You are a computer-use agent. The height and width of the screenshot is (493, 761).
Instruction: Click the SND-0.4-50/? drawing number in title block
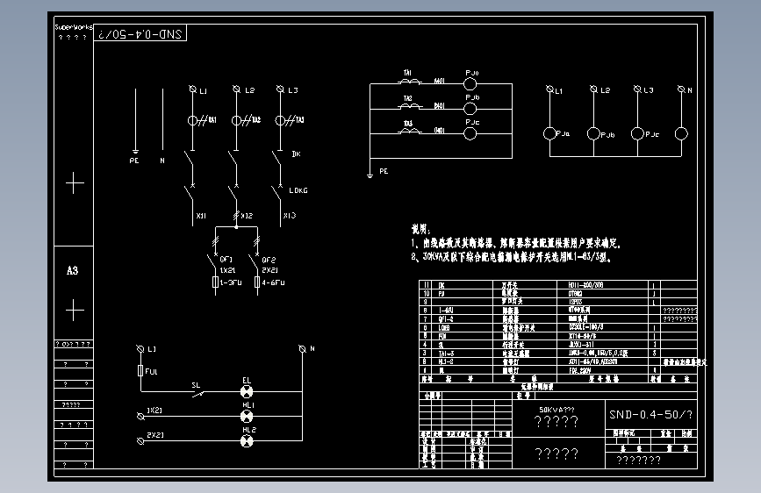pos(650,415)
